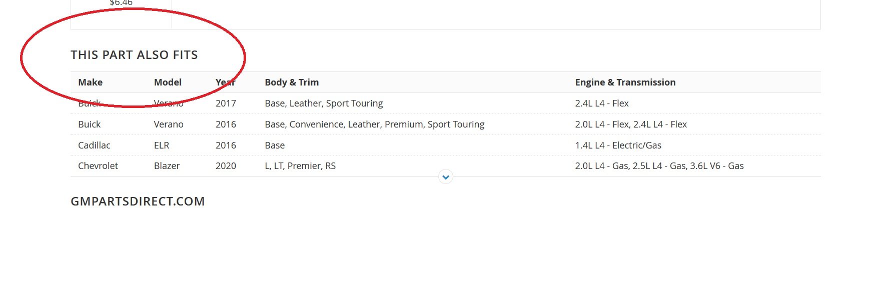
Task: Select 'Base, Leather, Sport Touring' trim cell
Action: 324,103
